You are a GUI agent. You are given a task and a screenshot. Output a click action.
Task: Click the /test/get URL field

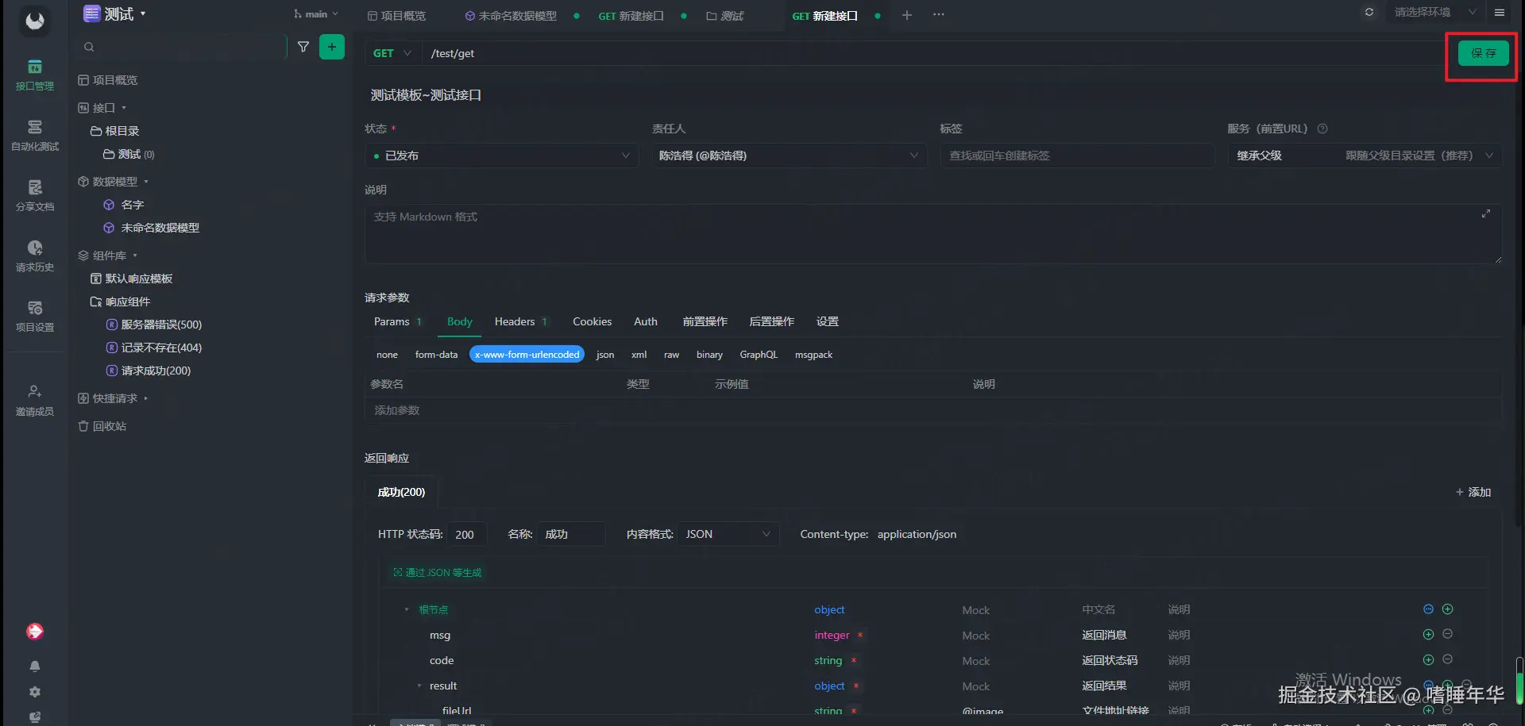tap(933, 53)
